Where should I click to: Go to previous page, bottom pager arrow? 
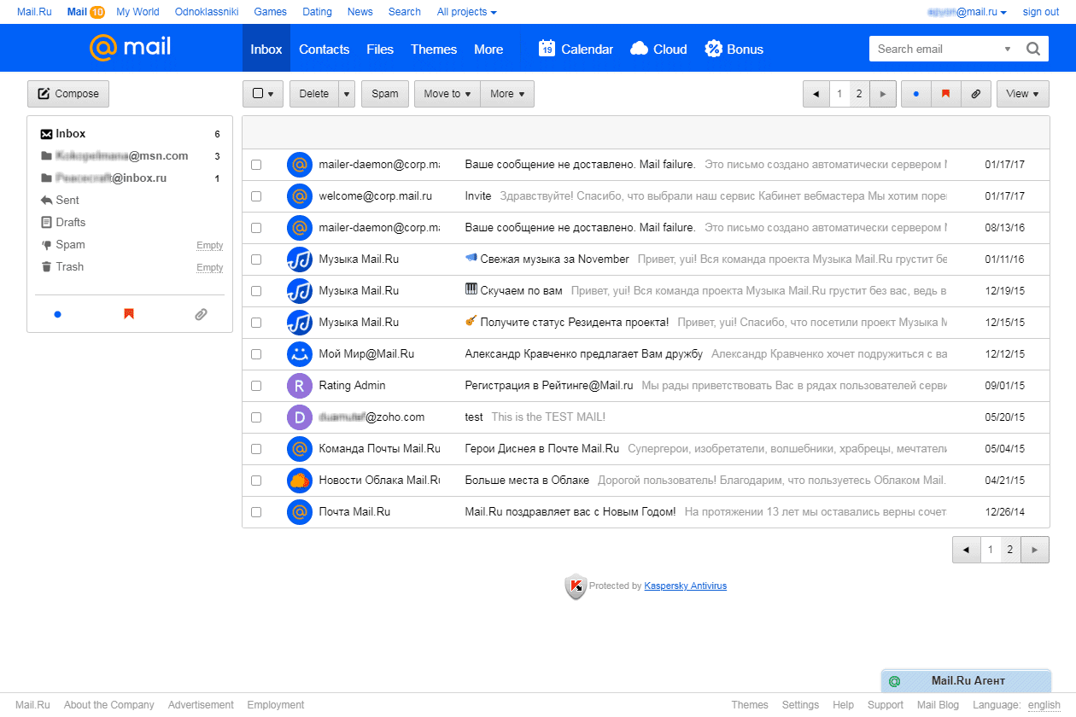pyautogui.click(x=966, y=550)
